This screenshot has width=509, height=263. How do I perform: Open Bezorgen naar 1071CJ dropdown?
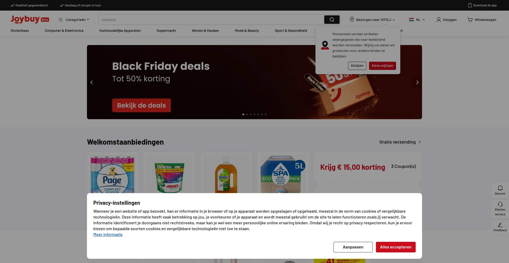pos(372,20)
